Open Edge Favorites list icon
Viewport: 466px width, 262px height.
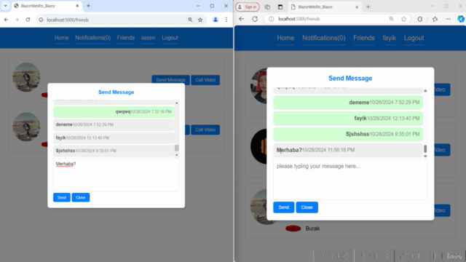click(435, 19)
